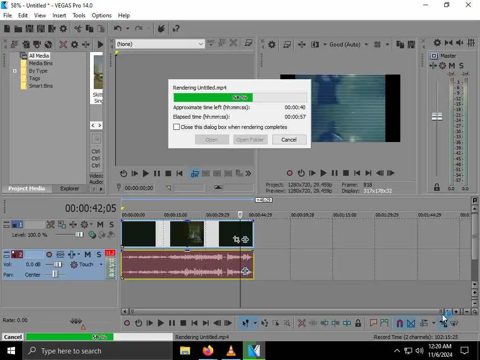
Task: Click the What's This help icon
Action: click(x=176, y=29)
